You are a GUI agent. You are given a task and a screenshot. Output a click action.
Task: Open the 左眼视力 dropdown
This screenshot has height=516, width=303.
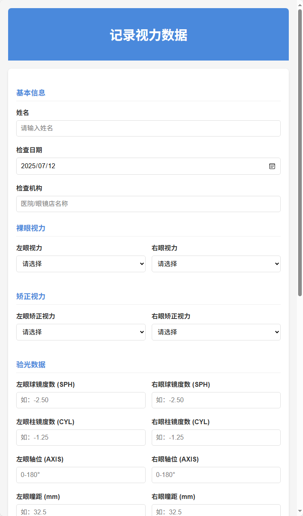[80, 264]
